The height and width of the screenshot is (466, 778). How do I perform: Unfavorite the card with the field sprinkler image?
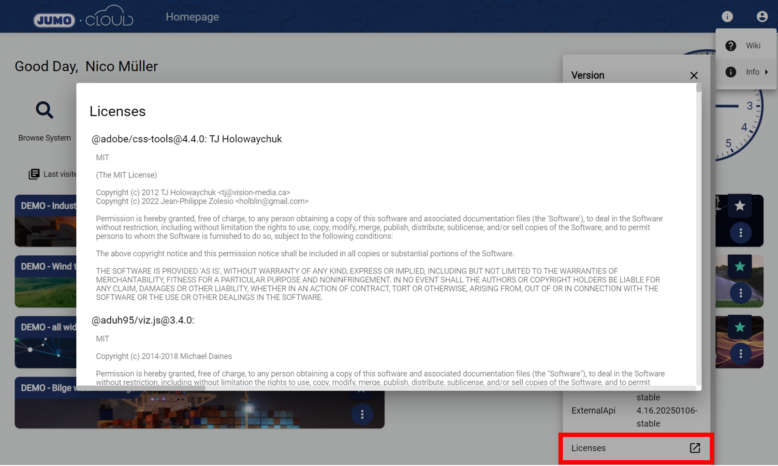[739, 266]
